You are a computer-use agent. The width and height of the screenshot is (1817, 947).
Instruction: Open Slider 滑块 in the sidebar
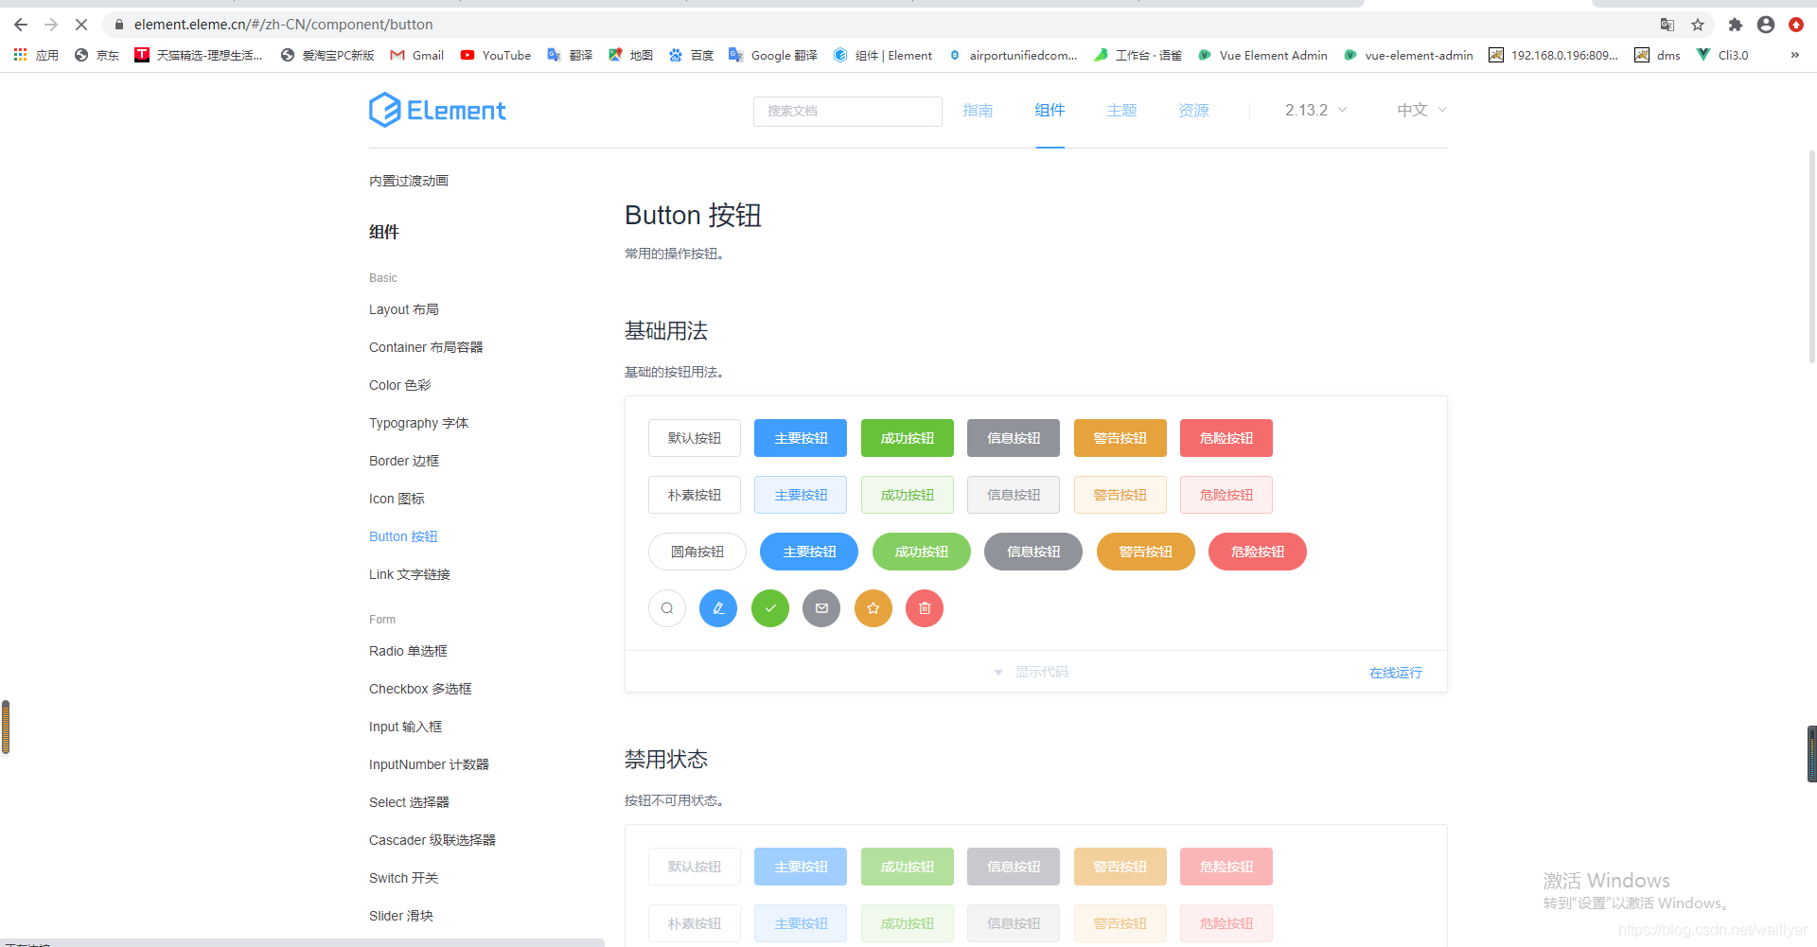pyautogui.click(x=401, y=916)
